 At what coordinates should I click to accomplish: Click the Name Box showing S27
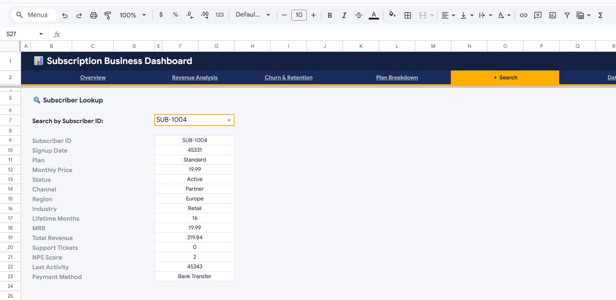pyautogui.click(x=22, y=34)
